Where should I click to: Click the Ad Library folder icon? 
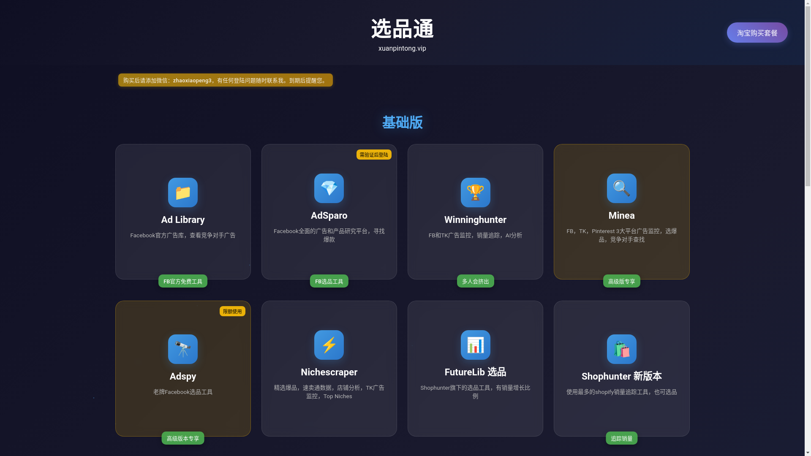[183, 193]
